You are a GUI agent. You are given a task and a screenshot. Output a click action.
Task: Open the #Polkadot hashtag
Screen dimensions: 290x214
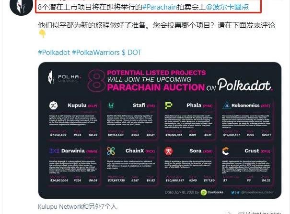click(54, 53)
